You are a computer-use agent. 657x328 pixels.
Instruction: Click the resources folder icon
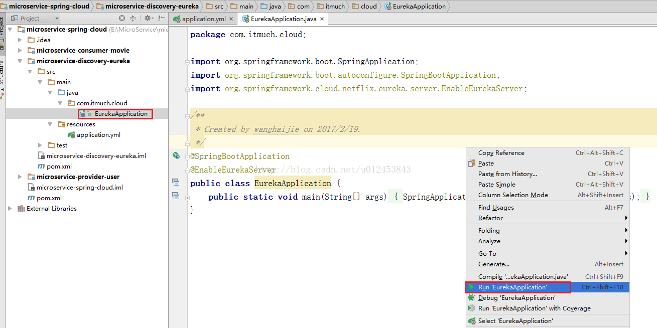pyautogui.click(x=62, y=124)
